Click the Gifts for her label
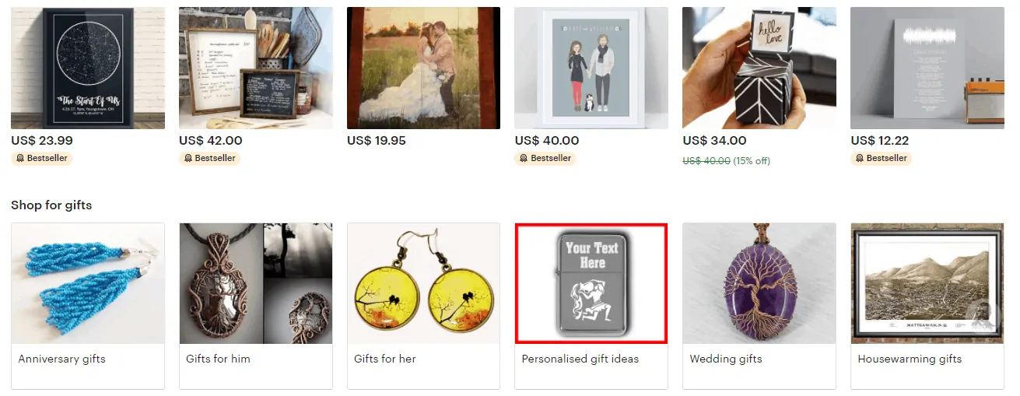This screenshot has height=396, width=1020. [x=385, y=359]
